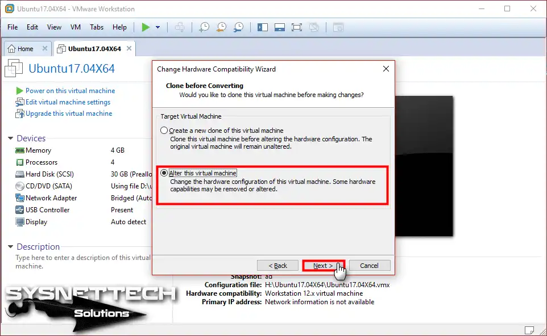
Task: Click the configuration file path text
Action: click(x=327, y=285)
